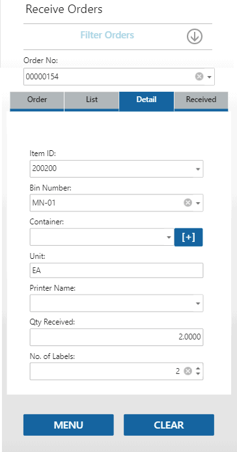Click the Filter Orders link text
The image size is (237, 452).
click(107, 35)
